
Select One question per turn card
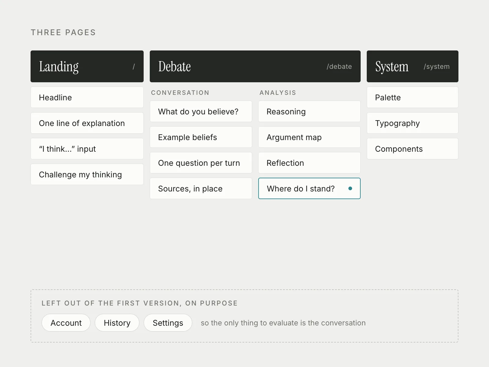[x=201, y=163]
